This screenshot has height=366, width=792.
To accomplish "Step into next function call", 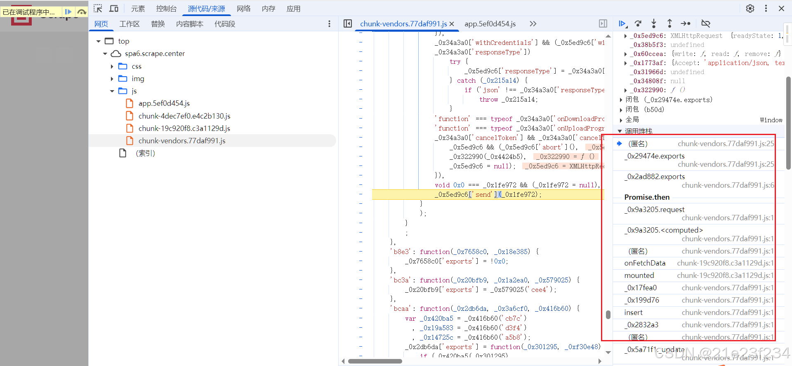I will tap(654, 24).
